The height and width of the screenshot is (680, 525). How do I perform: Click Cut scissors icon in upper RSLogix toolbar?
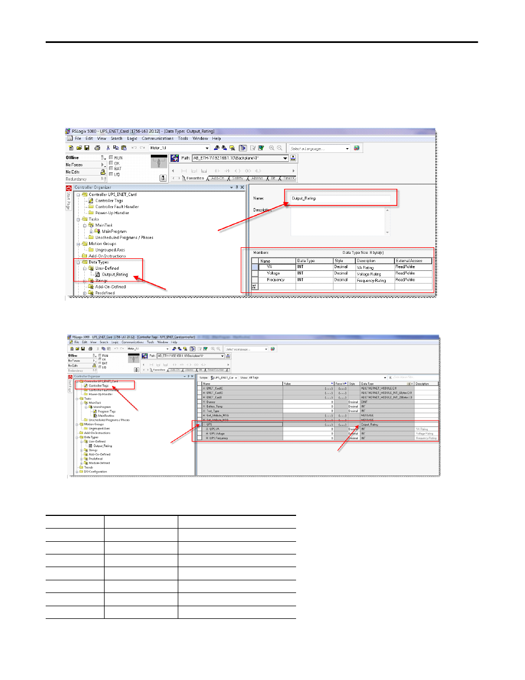click(x=108, y=148)
